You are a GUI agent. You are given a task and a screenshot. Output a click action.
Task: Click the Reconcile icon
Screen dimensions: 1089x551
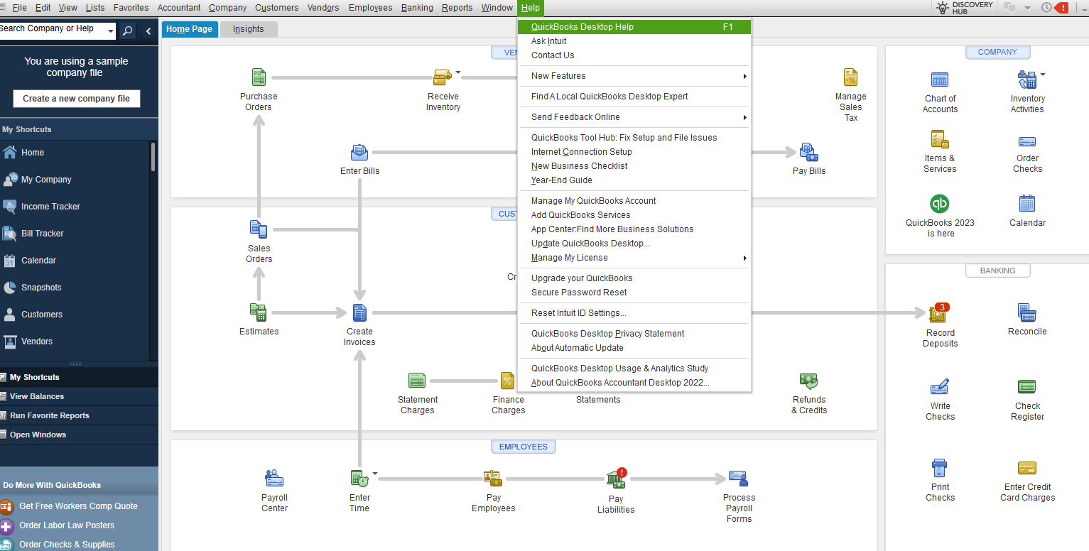coord(1027,312)
